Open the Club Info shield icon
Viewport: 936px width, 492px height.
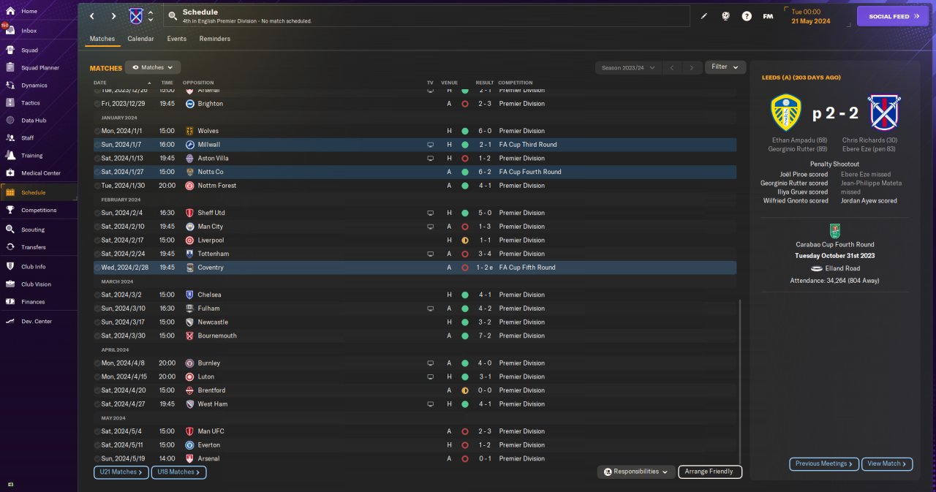(10, 266)
